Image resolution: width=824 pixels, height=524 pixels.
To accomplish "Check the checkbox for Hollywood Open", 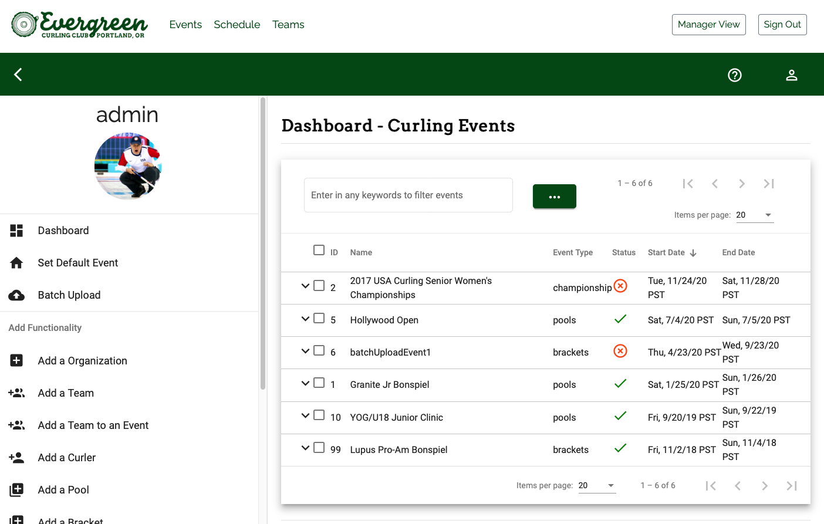I will click(319, 318).
